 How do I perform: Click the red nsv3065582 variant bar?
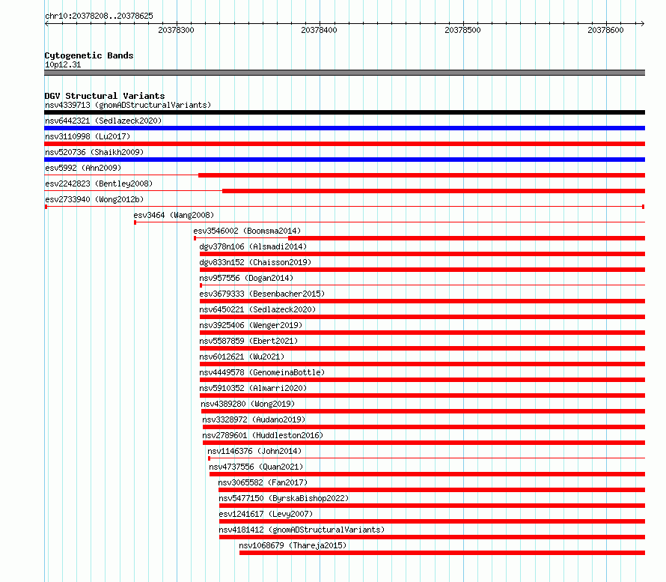(x=432, y=490)
